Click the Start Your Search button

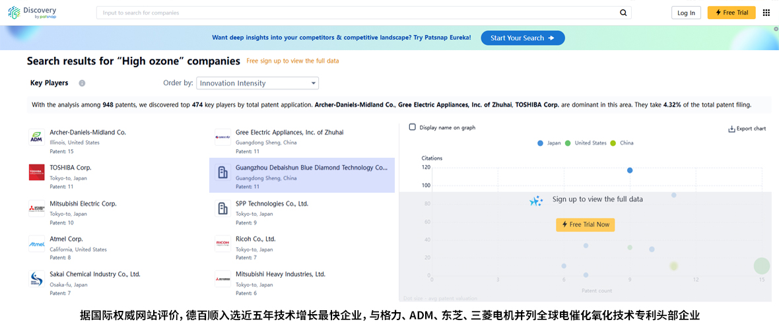tap(523, 38)
